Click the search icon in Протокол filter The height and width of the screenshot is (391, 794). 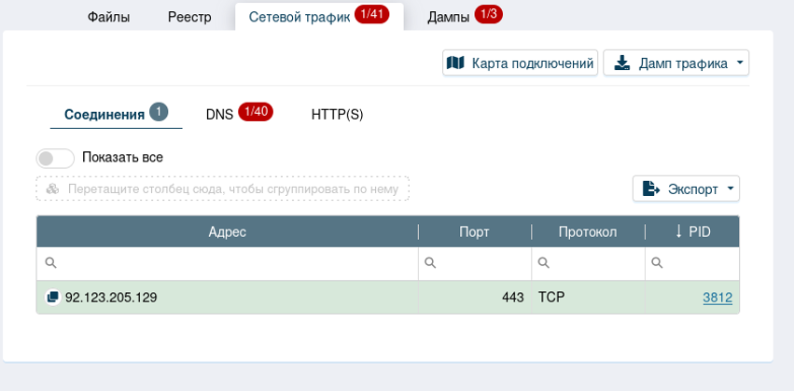(x=544, y=264)
